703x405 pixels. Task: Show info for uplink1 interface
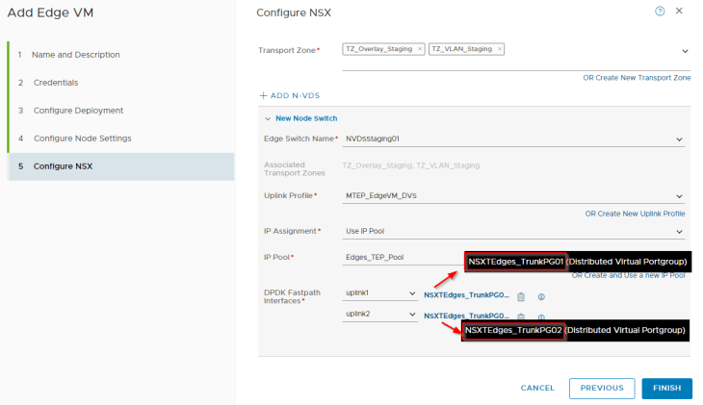click(541, 297)
